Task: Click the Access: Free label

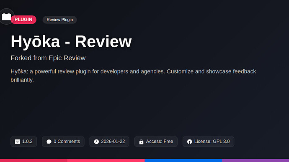Action: 160,142
